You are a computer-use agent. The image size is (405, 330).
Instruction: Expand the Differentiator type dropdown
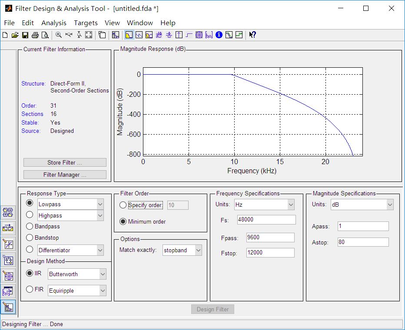(x=100, y=250)
